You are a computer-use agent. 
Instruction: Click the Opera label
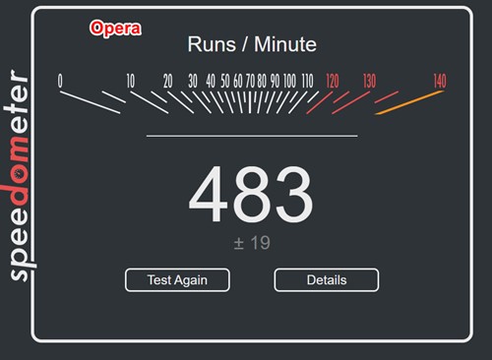[x=115, y=29]
